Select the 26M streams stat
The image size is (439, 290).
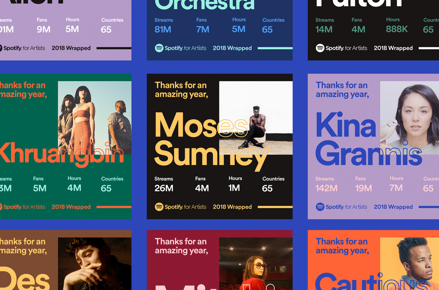click(x=164, y=188)
